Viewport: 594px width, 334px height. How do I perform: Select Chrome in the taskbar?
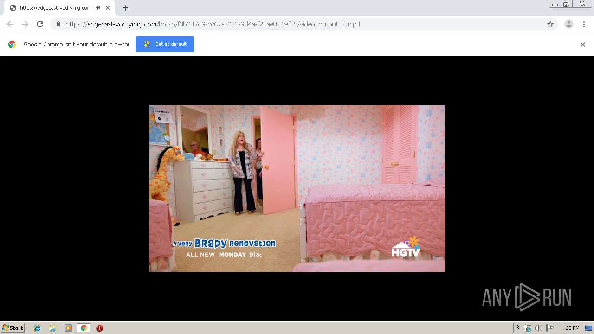pos(84,328)
